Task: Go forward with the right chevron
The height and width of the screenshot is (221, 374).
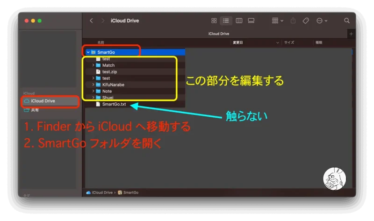Action: coord(103,21)
